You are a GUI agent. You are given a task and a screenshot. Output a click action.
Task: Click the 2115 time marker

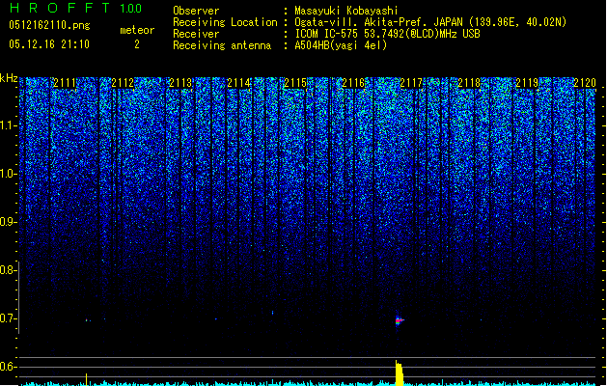click(295, 83)
